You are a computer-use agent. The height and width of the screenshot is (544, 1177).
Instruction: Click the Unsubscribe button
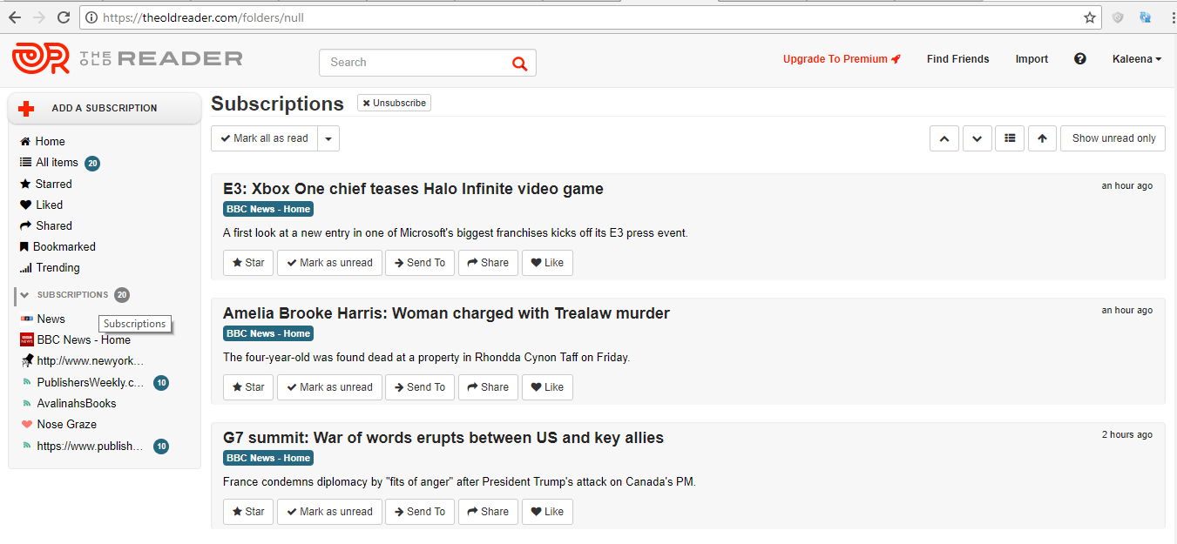point(394,103)
